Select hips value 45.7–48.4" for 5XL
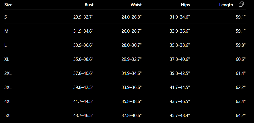Screen dimensions: 254x123 tap(180, 115)
